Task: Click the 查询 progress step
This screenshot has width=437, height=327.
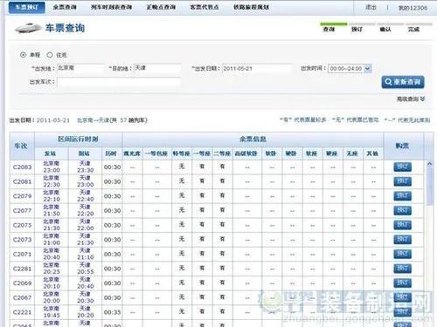Action: point(329,30)
